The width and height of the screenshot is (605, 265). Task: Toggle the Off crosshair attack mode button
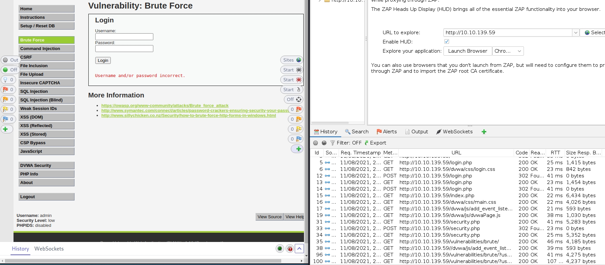[294, 99]
